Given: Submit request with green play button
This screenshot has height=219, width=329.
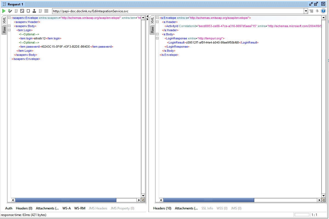Looking at the screenshot, I should click(x=4, y=11).
